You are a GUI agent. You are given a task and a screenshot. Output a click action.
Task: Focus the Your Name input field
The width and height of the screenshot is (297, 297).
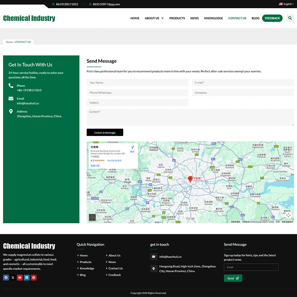(137, 83)
